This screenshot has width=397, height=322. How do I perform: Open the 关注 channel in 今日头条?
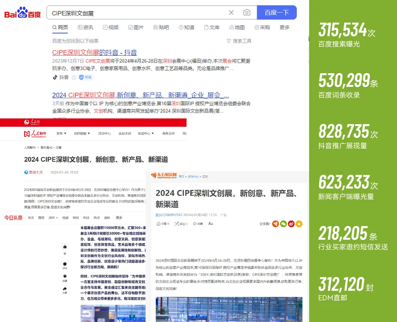pyautogui.click(x=31, y=218)
